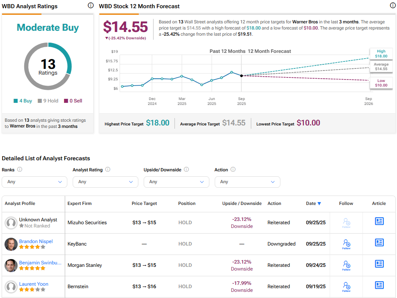Image resolution: width=397 pixels, height=298 pixels.
Task: Click the $14.55 average price target headline
Action: 125,27
